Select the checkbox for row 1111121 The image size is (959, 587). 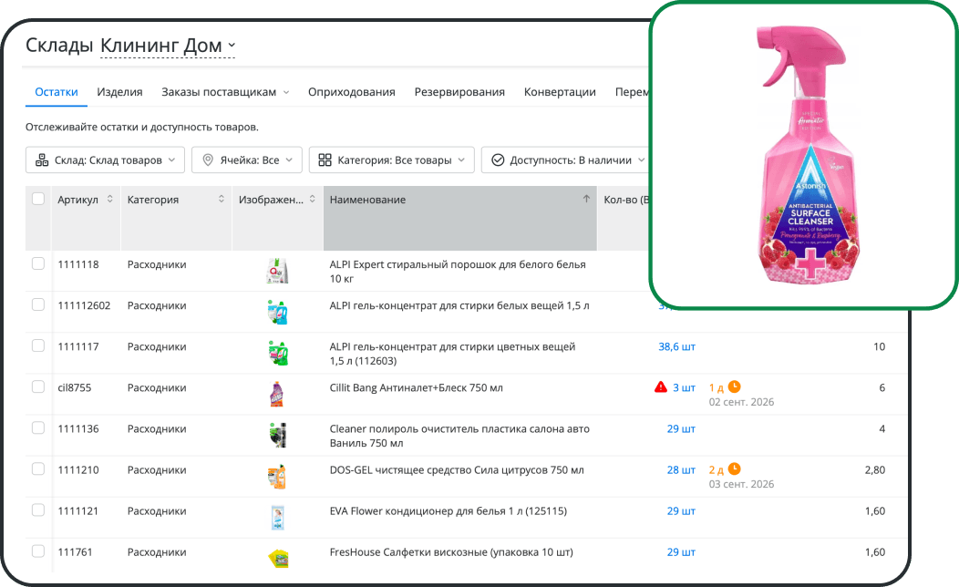pyautogui.click(x=38, y=510)
